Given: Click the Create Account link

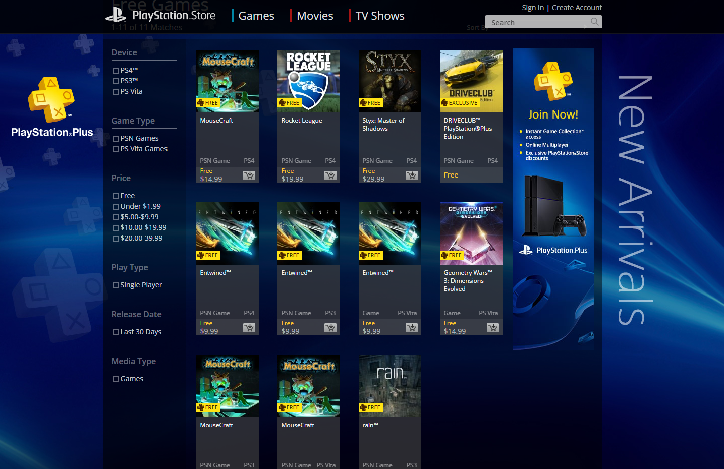Looking at the screenshot, I should point(577,8).
